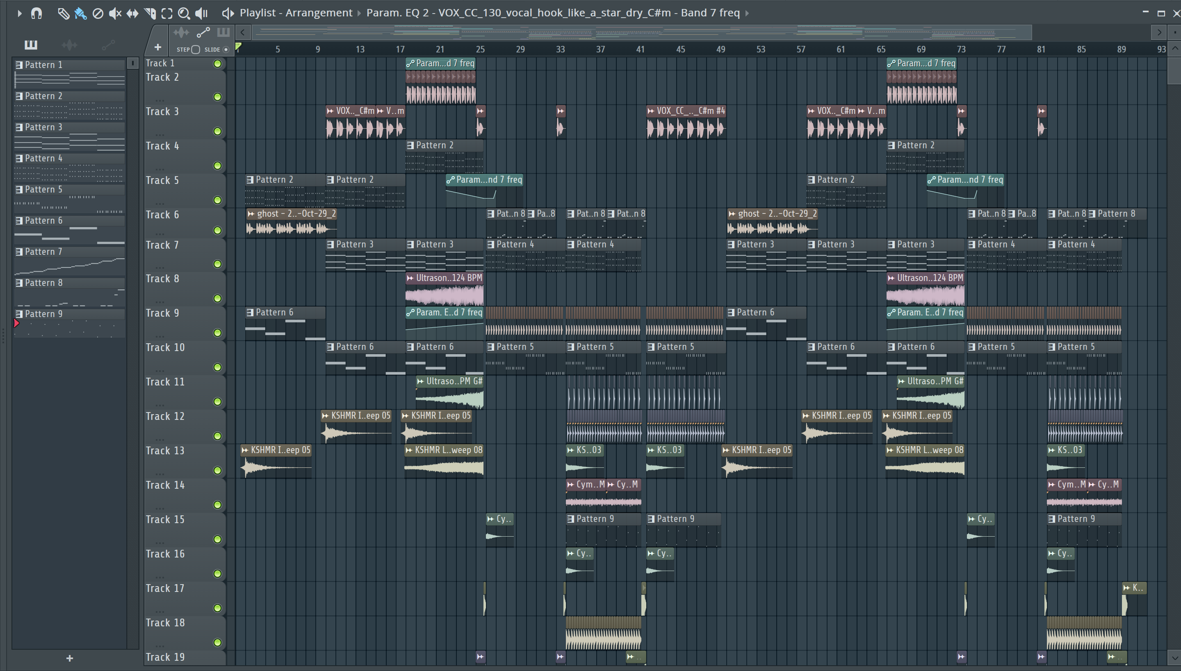Click the pattern clip focus piano icon
The width and height of the screenshot is (1181, 671).
(223, 32)
